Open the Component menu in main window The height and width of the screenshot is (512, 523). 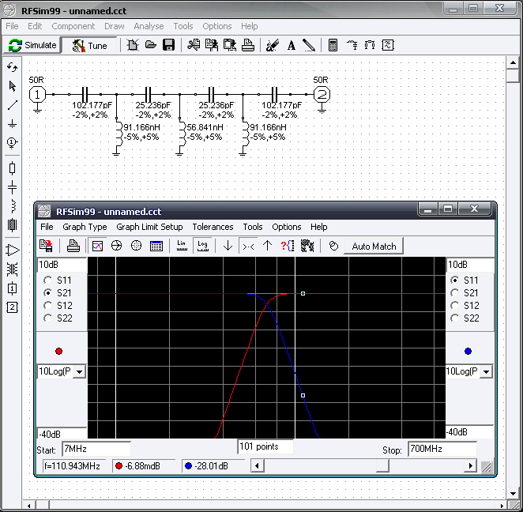click(x=73, y=26)
